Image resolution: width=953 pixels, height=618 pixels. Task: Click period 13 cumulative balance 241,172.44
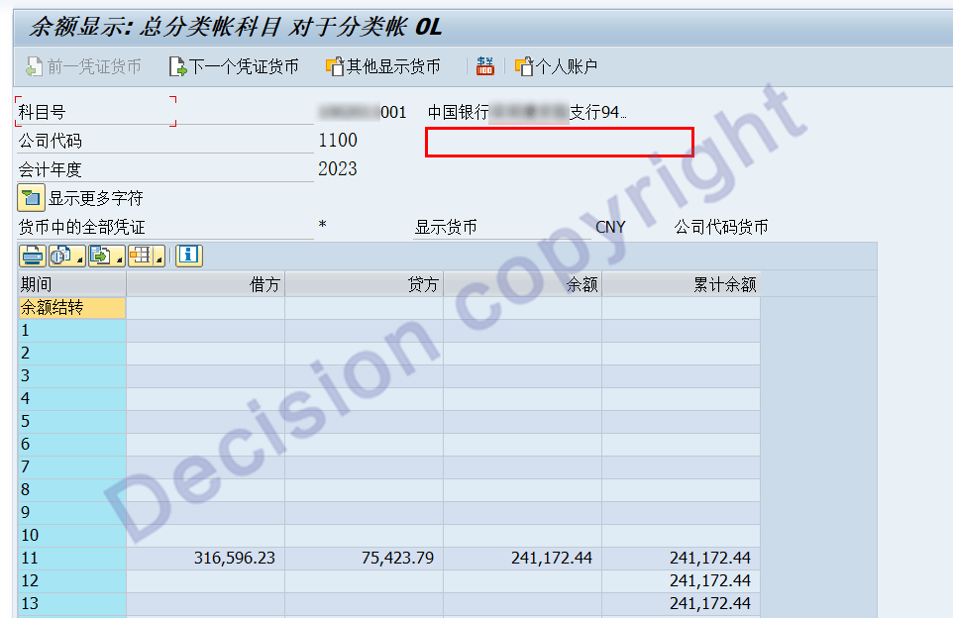710,603
